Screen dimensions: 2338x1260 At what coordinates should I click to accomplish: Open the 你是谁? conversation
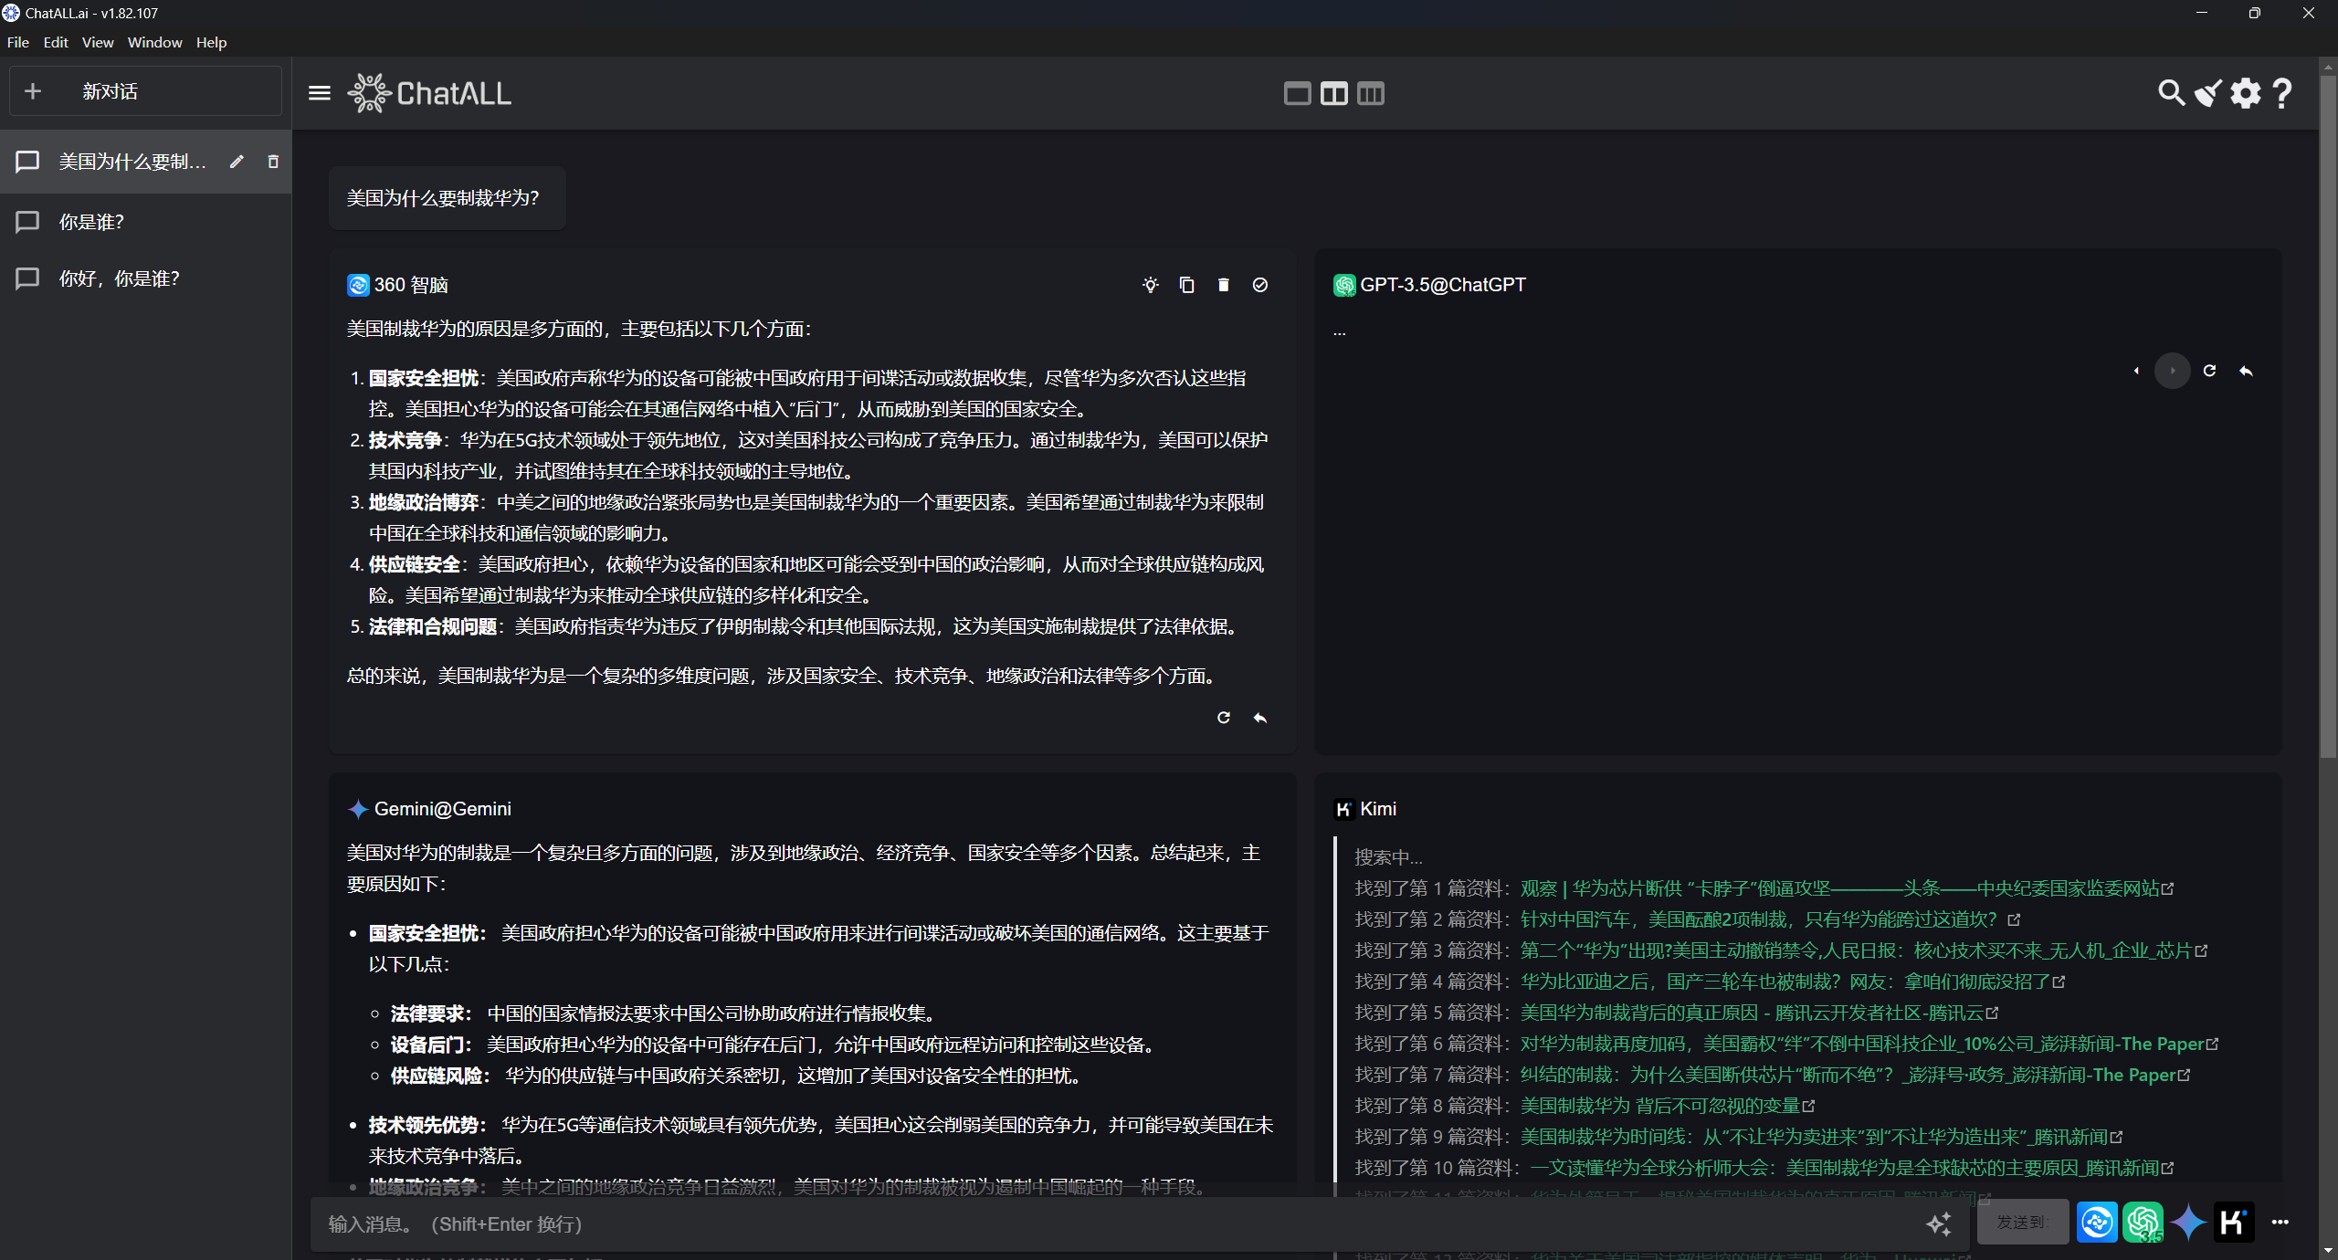[145, 222]
